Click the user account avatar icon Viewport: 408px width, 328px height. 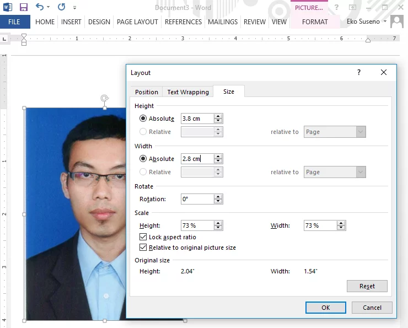(397, 21)
